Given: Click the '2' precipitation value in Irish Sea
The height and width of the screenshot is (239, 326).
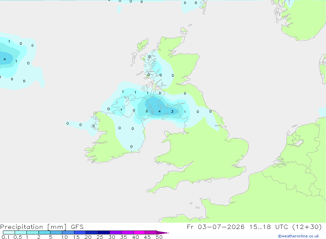Looking at the screenshot, I should click(147, 111).
